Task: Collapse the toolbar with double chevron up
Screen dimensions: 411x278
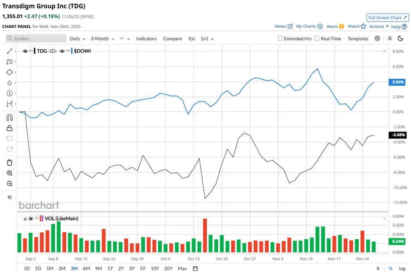Action: [x=390, y=38]
